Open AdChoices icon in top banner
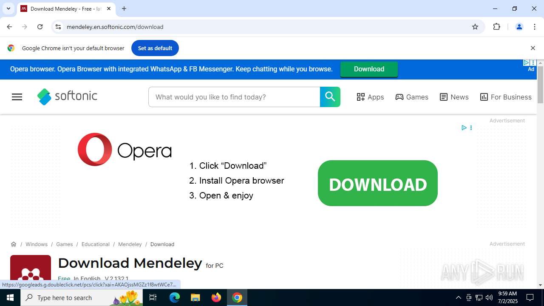This screenshot has width=544, height=306. click(x=526, y=63)
